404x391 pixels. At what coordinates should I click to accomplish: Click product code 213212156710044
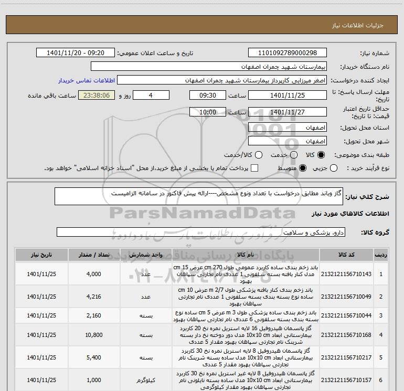coord(346,315)
